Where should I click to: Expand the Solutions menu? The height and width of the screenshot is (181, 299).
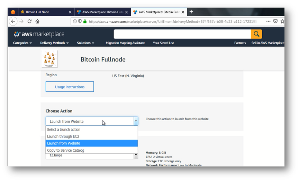[x=85, y=43]
